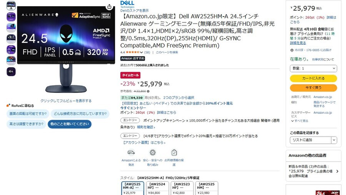346x195 pixels.
Task: Select the AW2525HM style at ¥23,980
Action: (207, 188)
